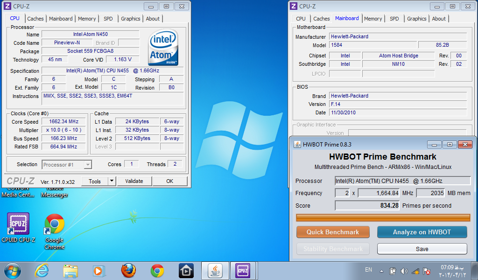Click the Name field Intel Atom N450

[90, 34]
